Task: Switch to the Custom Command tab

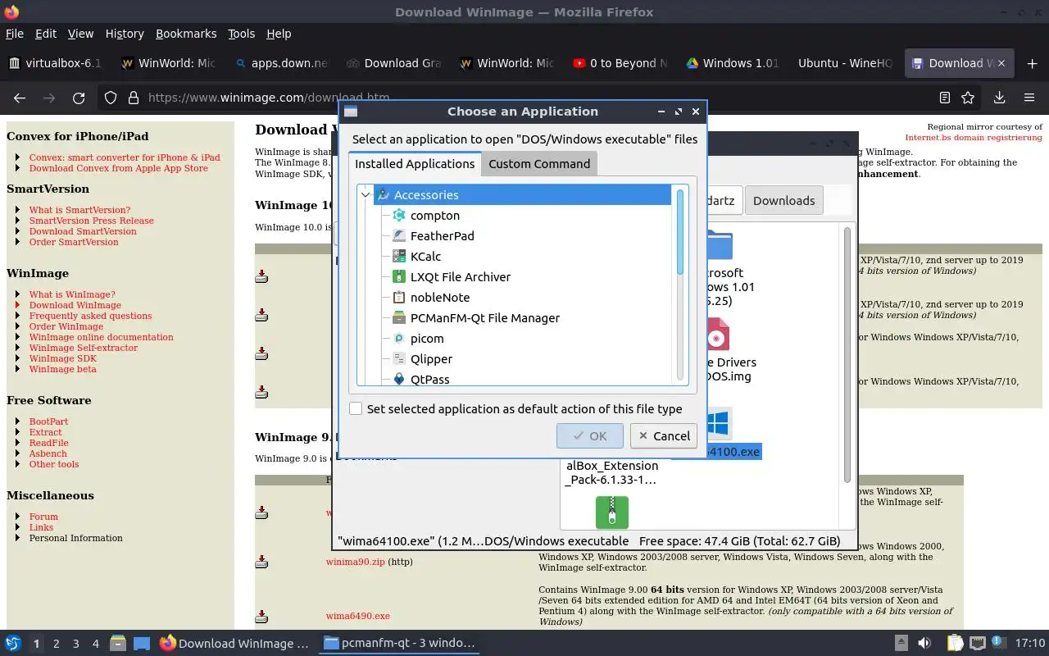Action: click(539, 164)
